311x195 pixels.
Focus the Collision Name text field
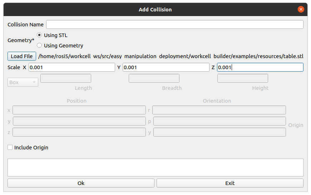pyautogui.click(x=175, y=25)
